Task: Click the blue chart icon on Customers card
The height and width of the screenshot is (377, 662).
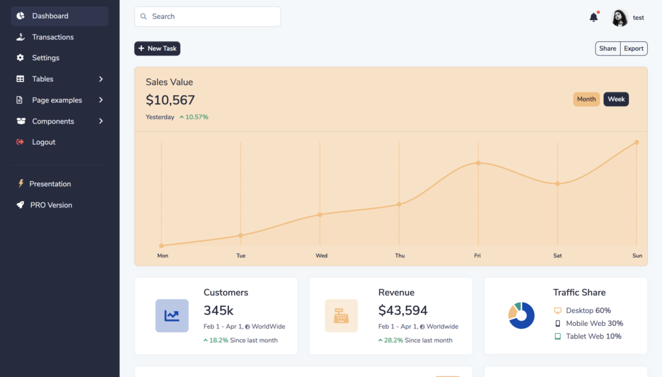Action: coord(171,316)
